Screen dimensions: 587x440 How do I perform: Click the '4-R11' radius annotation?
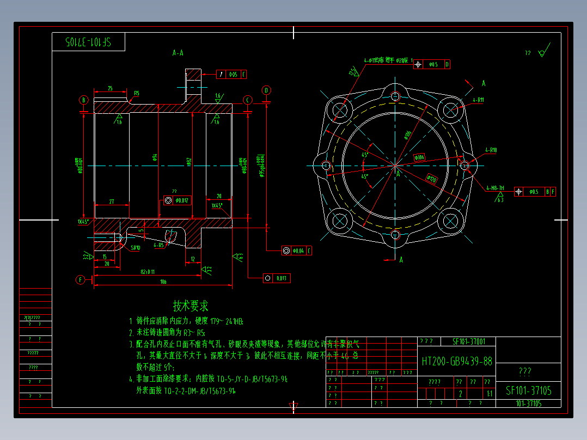(478, 100)
